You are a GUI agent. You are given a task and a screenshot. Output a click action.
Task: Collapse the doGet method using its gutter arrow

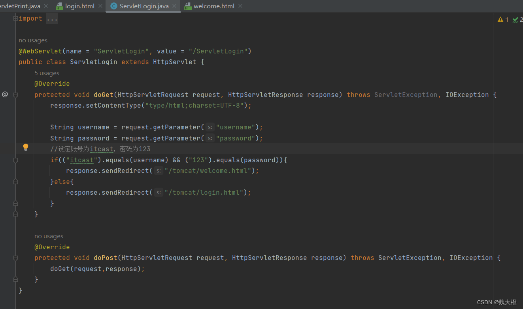coord(15,94)
